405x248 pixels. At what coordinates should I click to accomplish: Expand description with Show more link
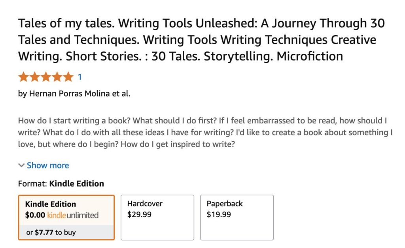point(47,165)
